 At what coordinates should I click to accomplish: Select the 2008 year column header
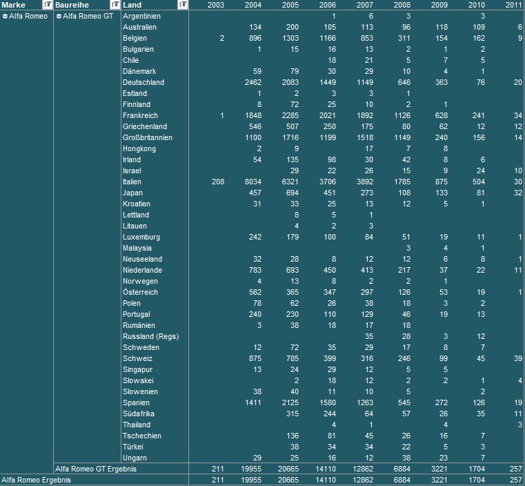pos(402,5)
